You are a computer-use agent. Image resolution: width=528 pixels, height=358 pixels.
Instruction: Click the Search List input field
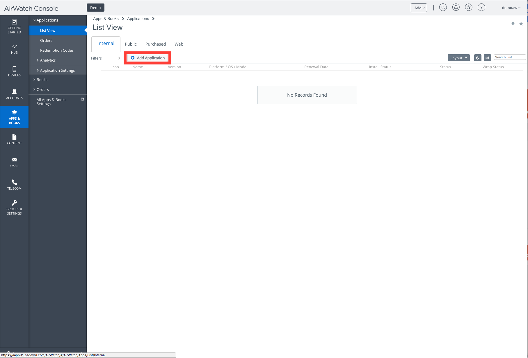click(x=510, y=57)
